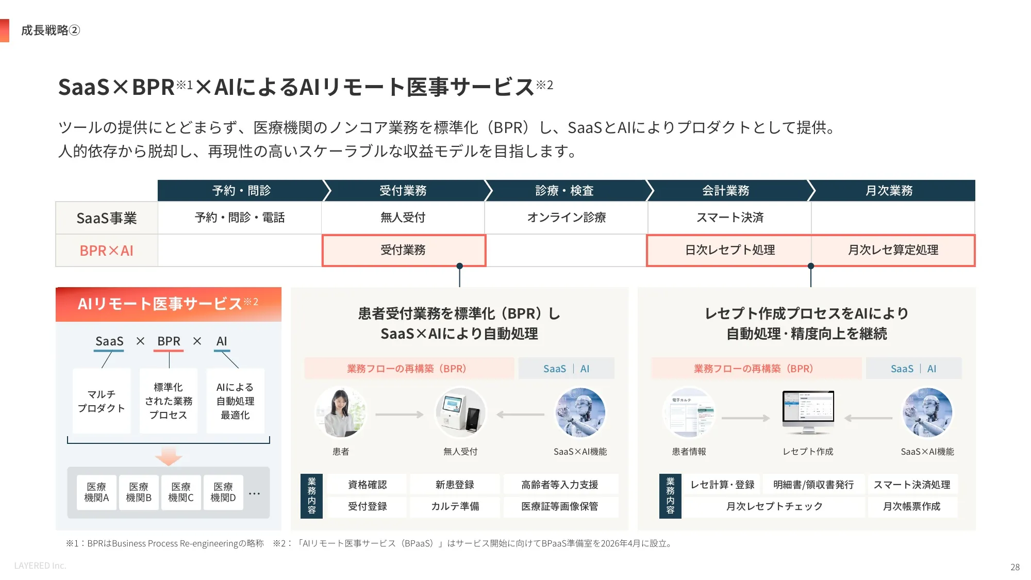Click the レセプト作成 monitor image

[808, 412]
